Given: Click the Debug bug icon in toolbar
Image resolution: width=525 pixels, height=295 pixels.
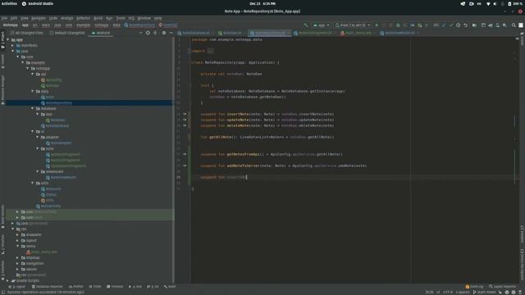Looking at the screenshot, I should tap(398, 25).
